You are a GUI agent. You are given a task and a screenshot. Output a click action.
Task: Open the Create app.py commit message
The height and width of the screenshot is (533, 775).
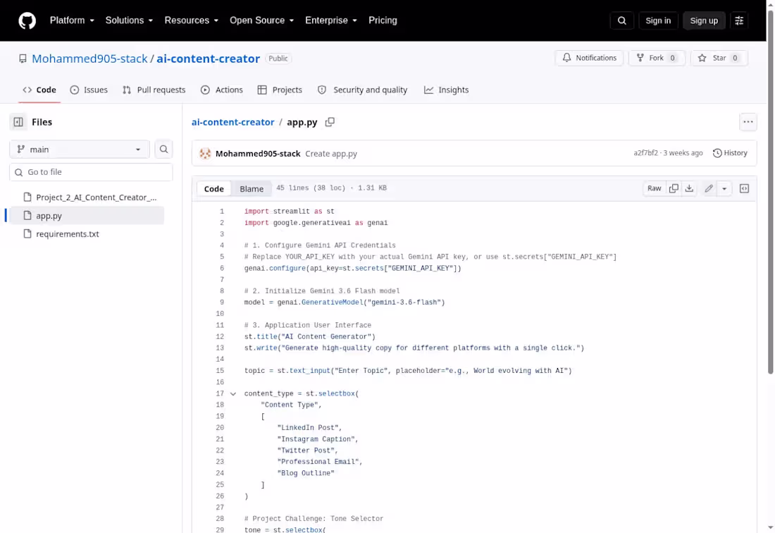click(331, 154)
